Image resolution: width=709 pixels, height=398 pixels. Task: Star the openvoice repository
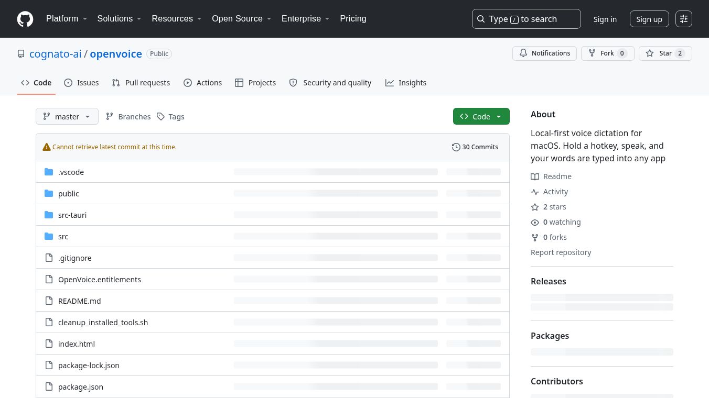coord(665,53)
